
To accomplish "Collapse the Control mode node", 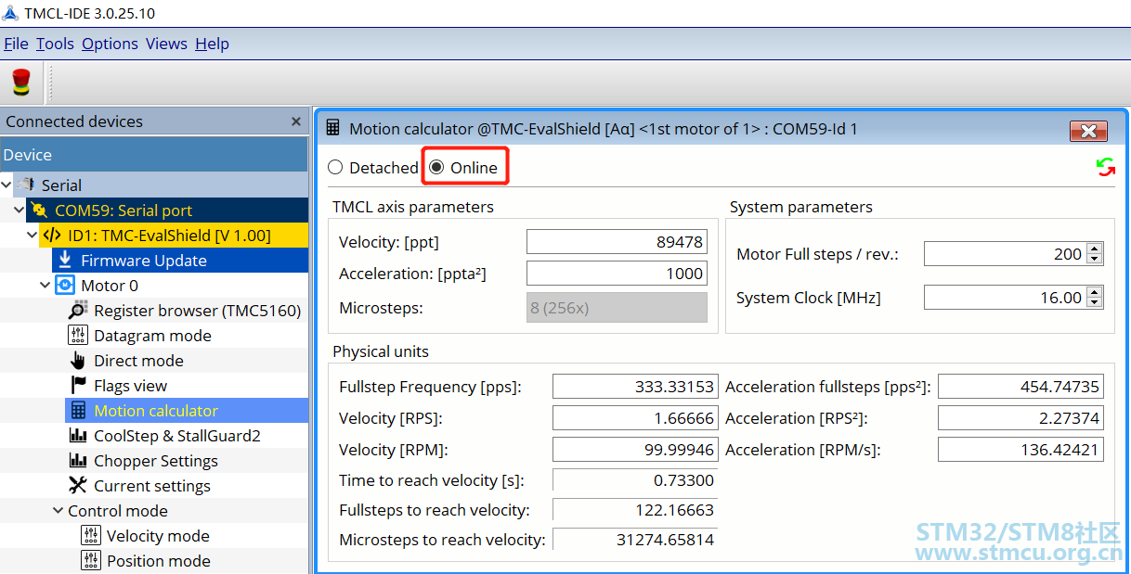I will pos(59,511).
